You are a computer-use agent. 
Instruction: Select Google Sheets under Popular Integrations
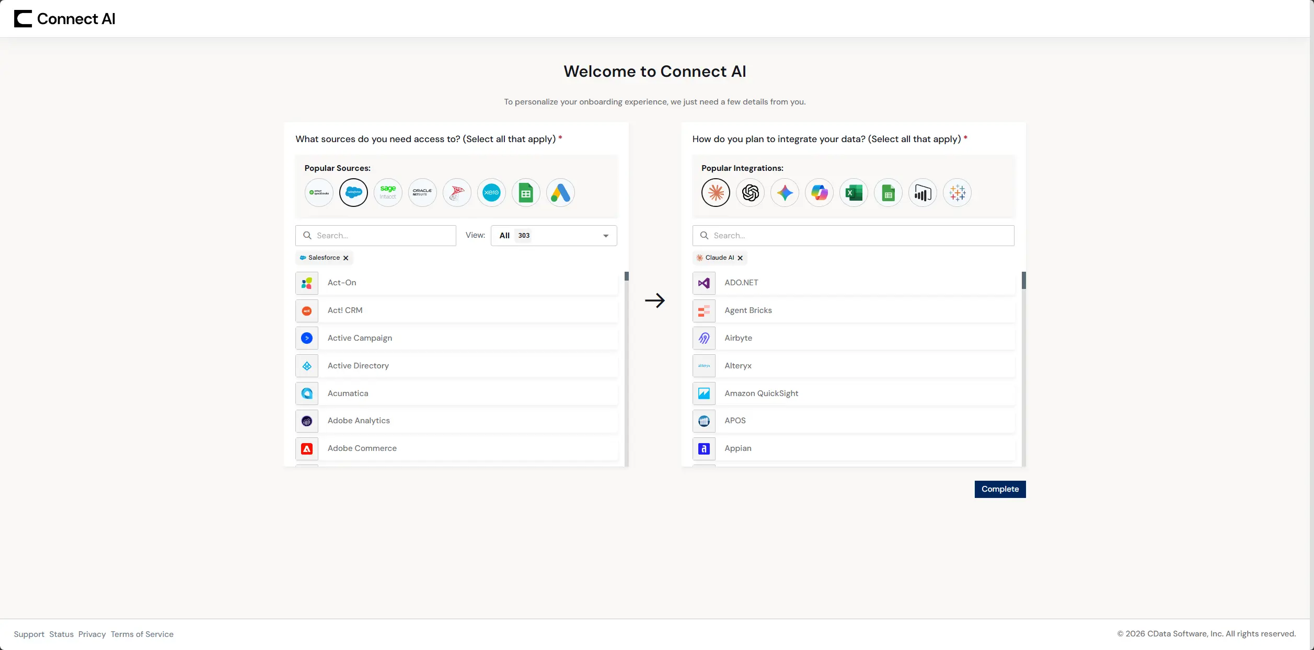pos(888,193)
